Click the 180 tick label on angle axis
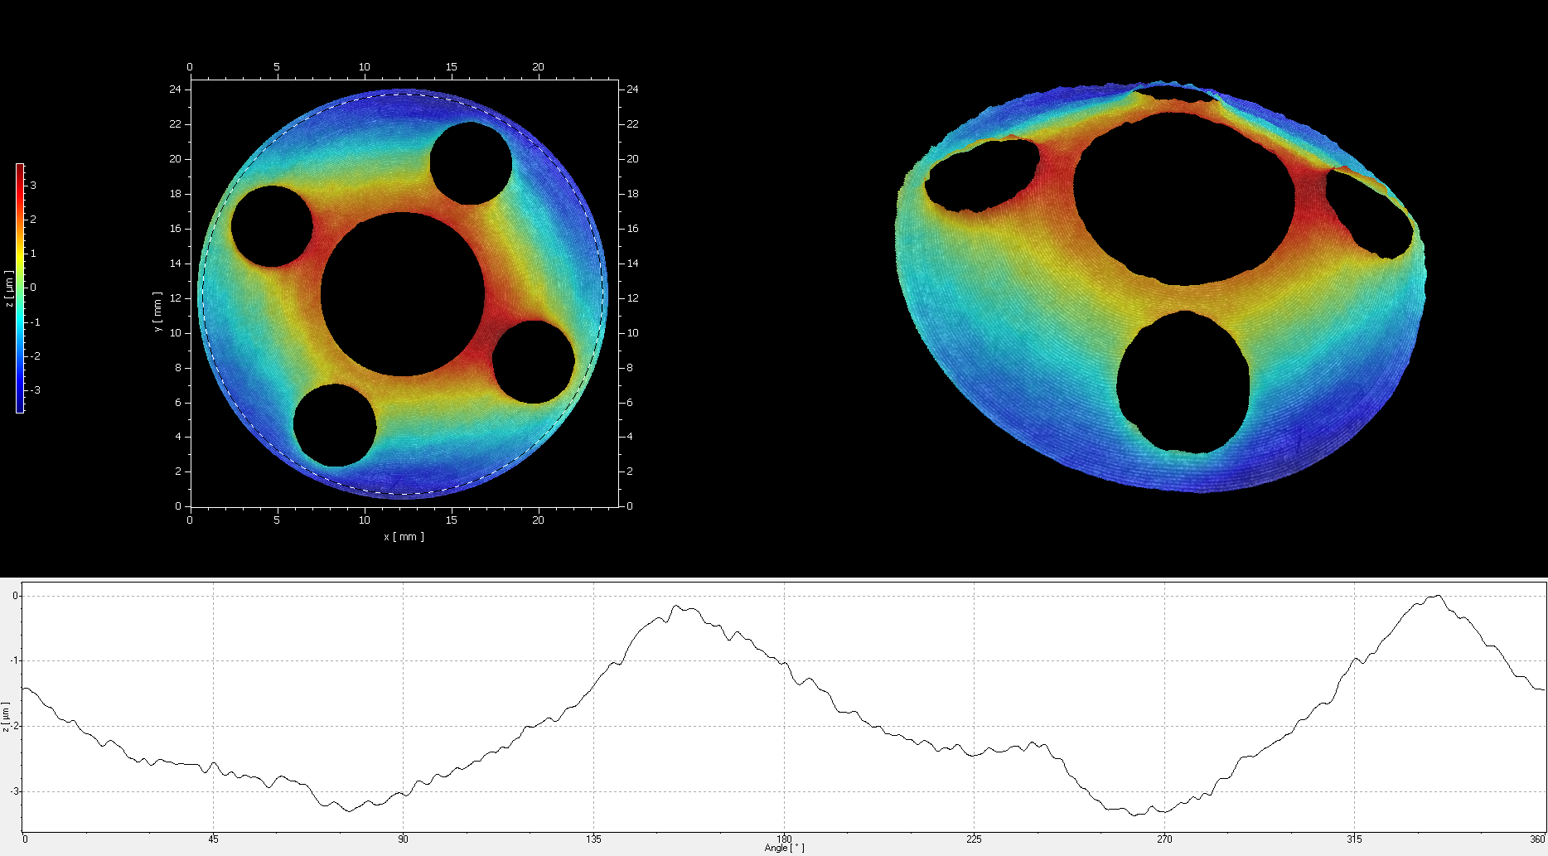This screenshot has height=856, width=1548. tap(784, 839)
